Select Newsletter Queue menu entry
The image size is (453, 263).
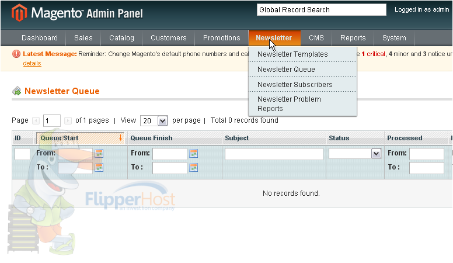pyautogui.click(x=302, y=70)
